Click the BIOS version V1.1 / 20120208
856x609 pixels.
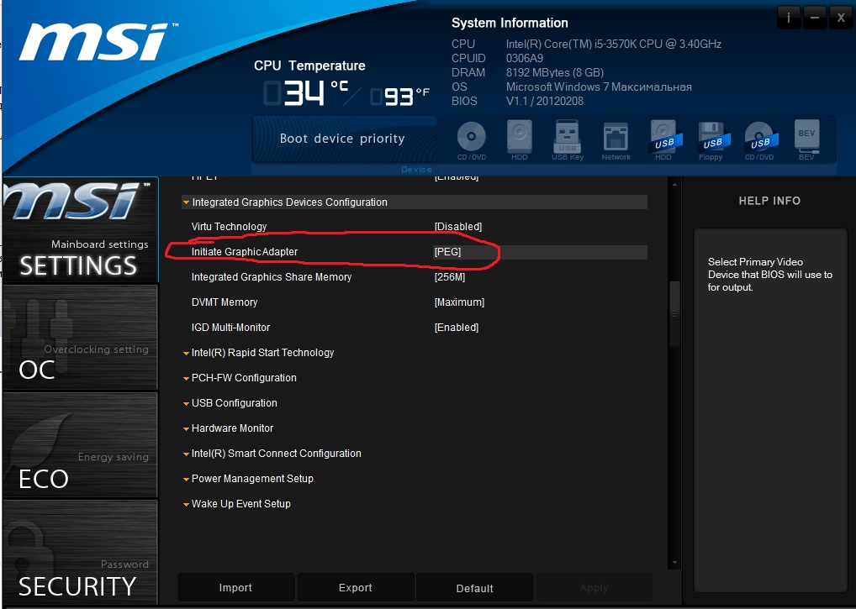click(x=545, y=101)
